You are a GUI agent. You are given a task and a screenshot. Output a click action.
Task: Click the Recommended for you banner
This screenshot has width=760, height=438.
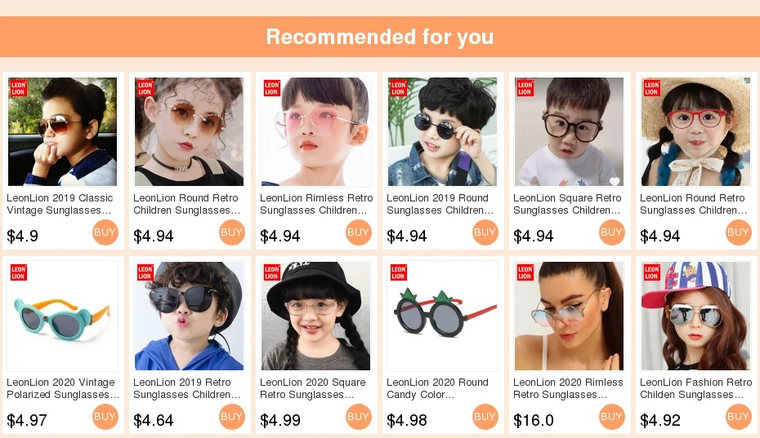coord(380,37)
